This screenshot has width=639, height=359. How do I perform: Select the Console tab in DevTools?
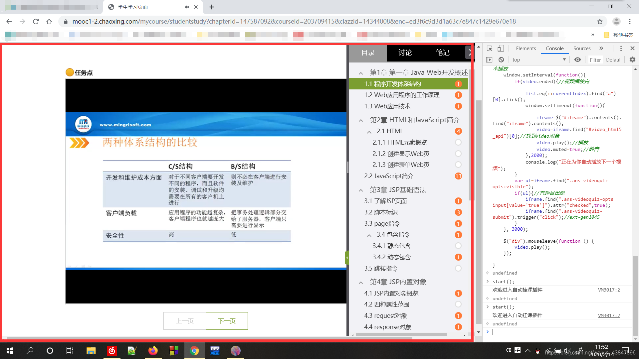[554, 49]
